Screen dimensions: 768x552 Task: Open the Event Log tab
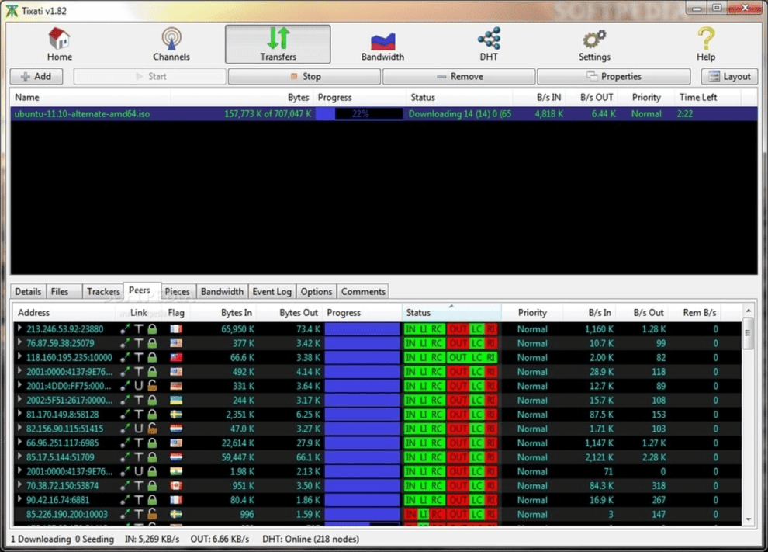coord(272,291)
